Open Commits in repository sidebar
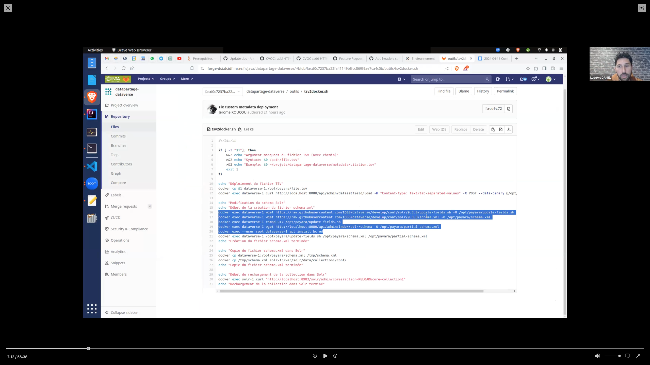650x365 pixels. click(x=118, y=136)
